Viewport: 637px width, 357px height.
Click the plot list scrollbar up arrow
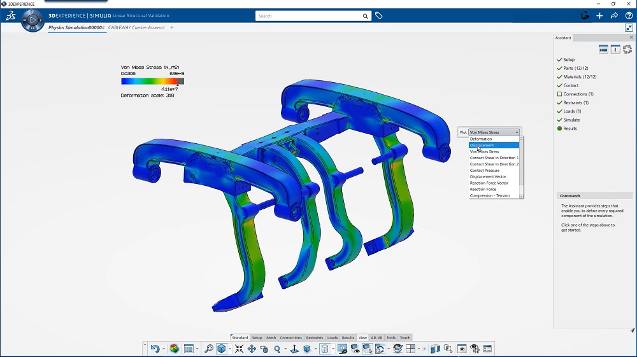[522, 138]
